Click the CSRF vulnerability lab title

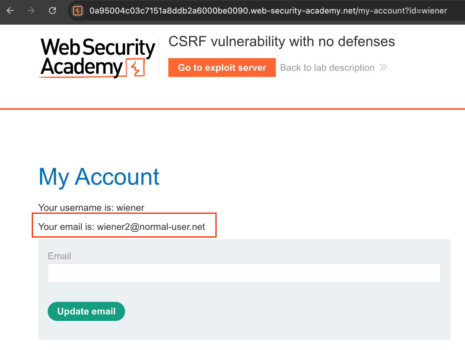click(281, 41)
